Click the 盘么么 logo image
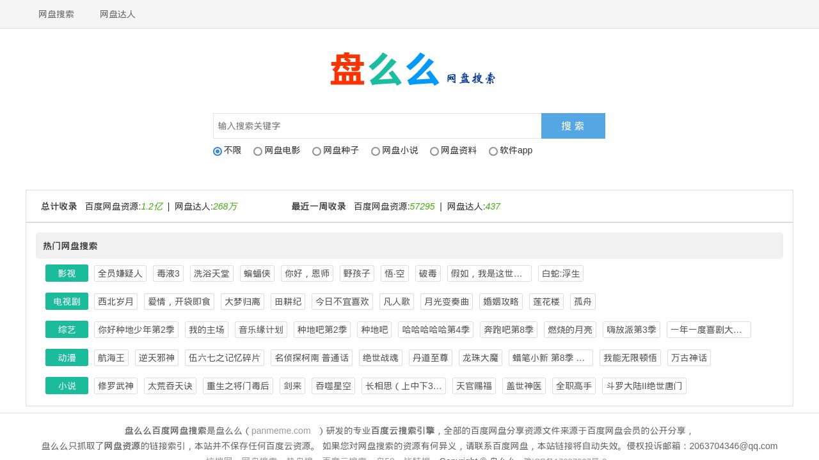 click(413, 70)
